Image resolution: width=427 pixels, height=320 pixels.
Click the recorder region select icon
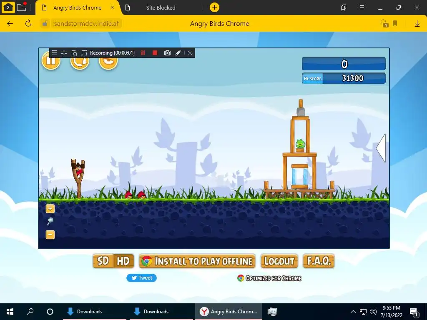[84, 53]
